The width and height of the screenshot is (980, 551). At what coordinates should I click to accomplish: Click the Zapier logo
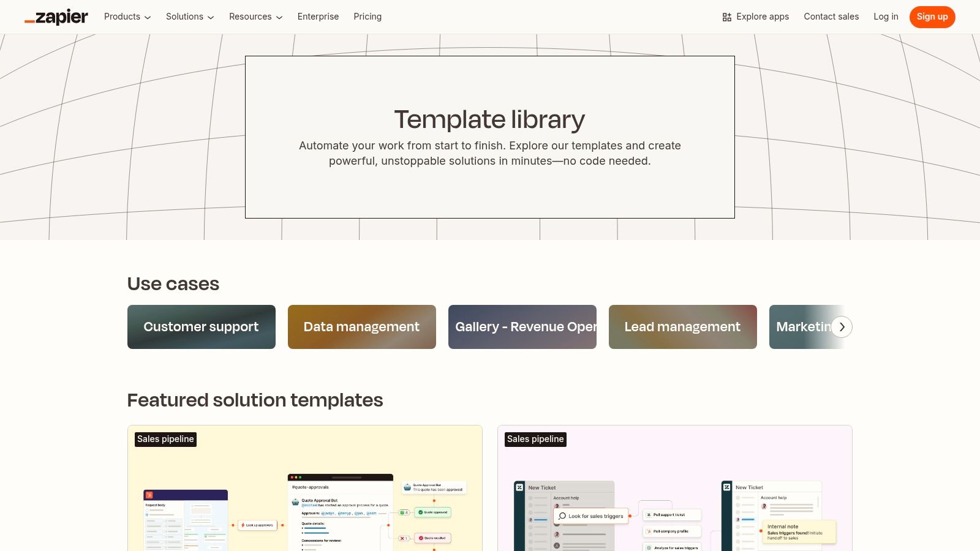point(56,17)
